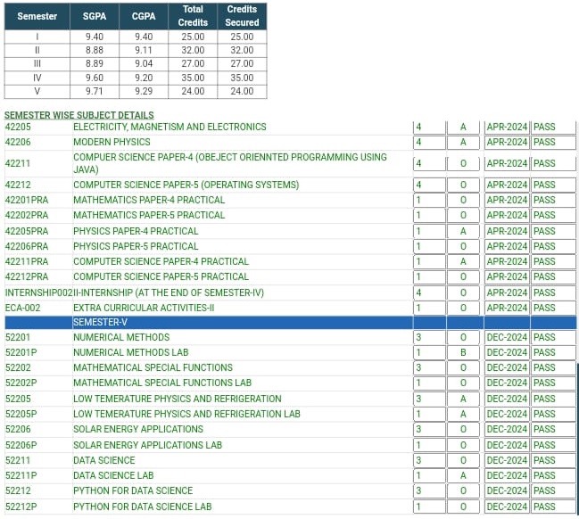Select COMPUTER SCIENCE PAPER-5 (OPERATING SYSTEMS)
Image resolution: width=579 pixels, height=519 pixels.
186,185
